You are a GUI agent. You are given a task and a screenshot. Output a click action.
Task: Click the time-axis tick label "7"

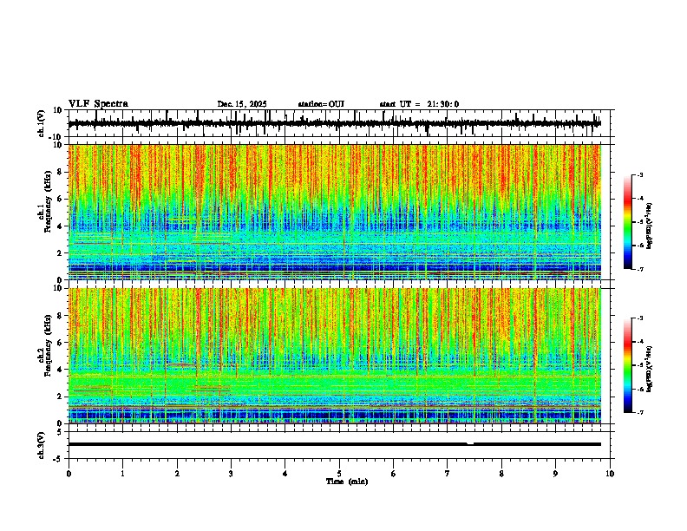pos(448,474)
